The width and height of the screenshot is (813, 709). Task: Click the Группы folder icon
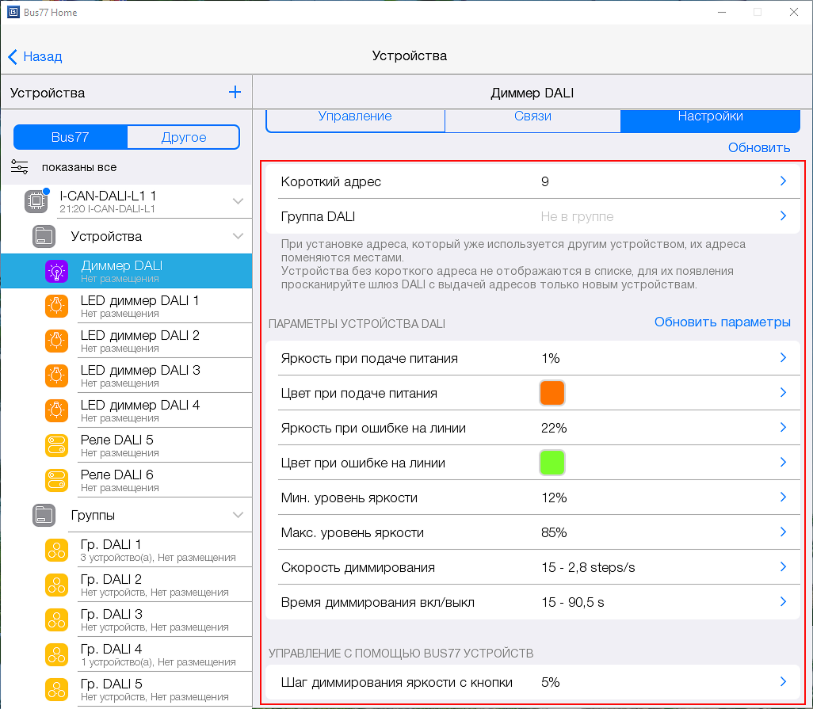pos(44,515)
